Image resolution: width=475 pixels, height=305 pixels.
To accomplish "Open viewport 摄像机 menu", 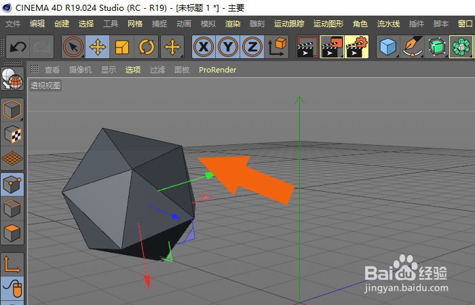I will click(80, 70).
